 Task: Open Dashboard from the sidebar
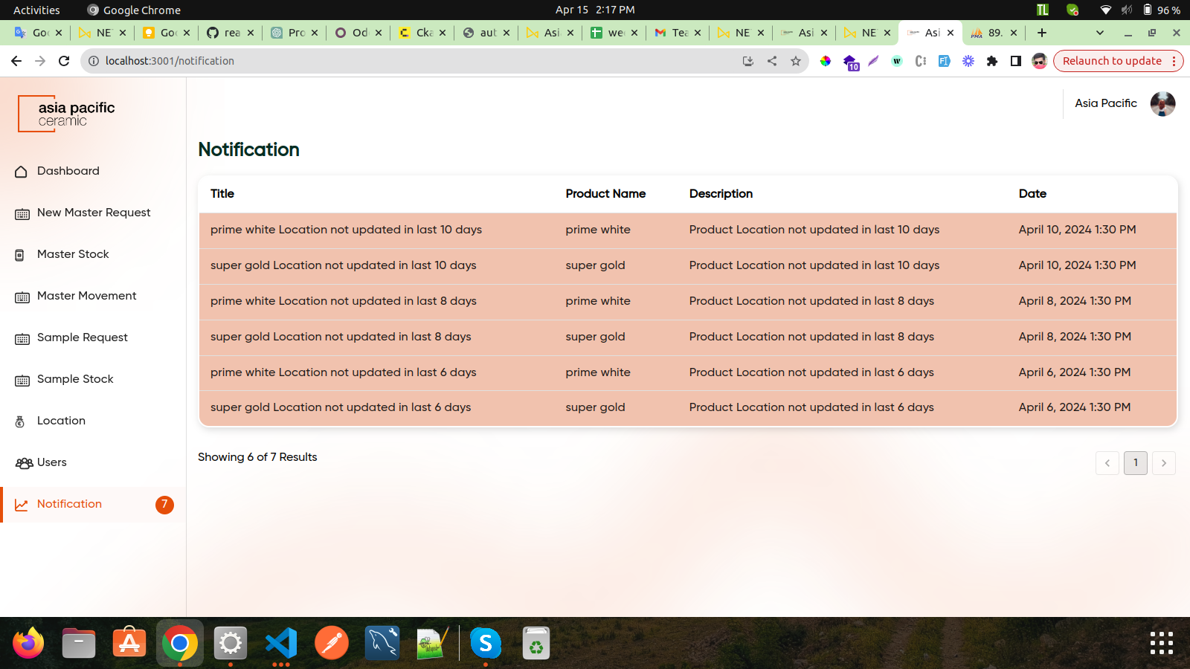pos(68,171)
